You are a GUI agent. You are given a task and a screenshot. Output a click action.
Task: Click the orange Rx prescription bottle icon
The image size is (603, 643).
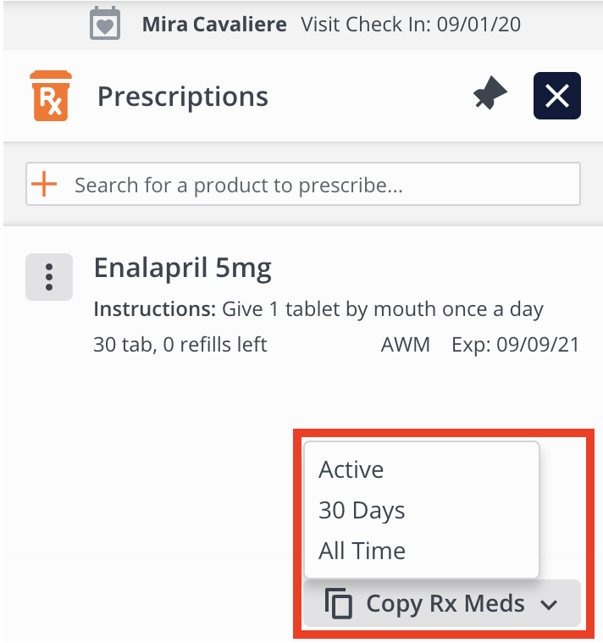click(50, 97)
